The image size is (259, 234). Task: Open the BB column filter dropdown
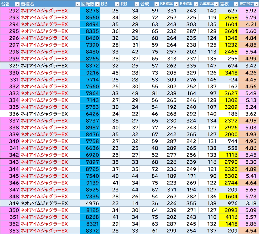click(117, 4)
